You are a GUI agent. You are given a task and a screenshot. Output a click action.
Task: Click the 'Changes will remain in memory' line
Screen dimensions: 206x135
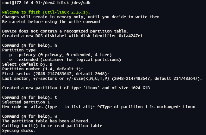point(81,17)
